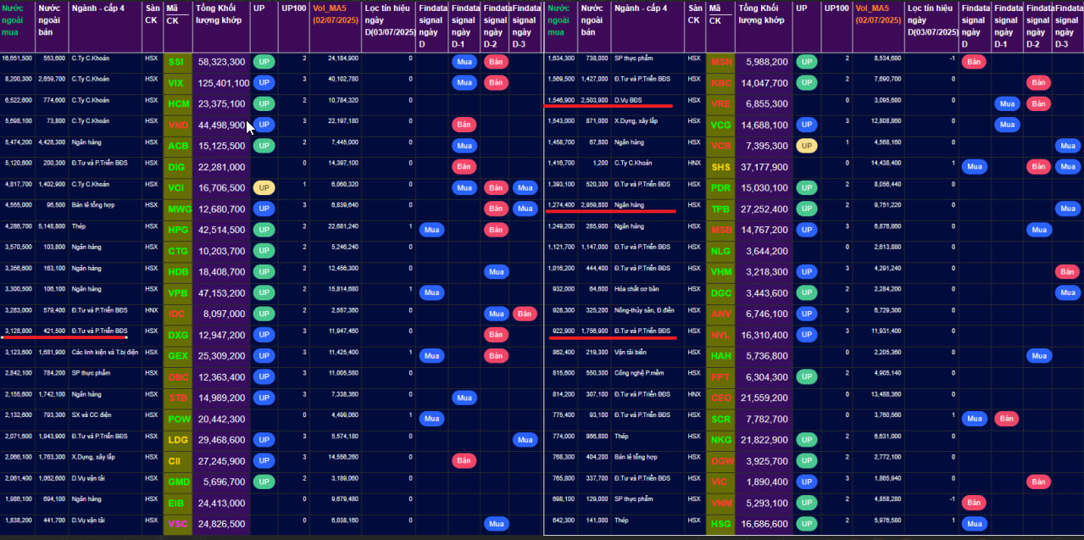Click the green UP badge in the SSI row
Image resolution: width=1084 pixels, height=540 pixels.
[x=264, y=62]
